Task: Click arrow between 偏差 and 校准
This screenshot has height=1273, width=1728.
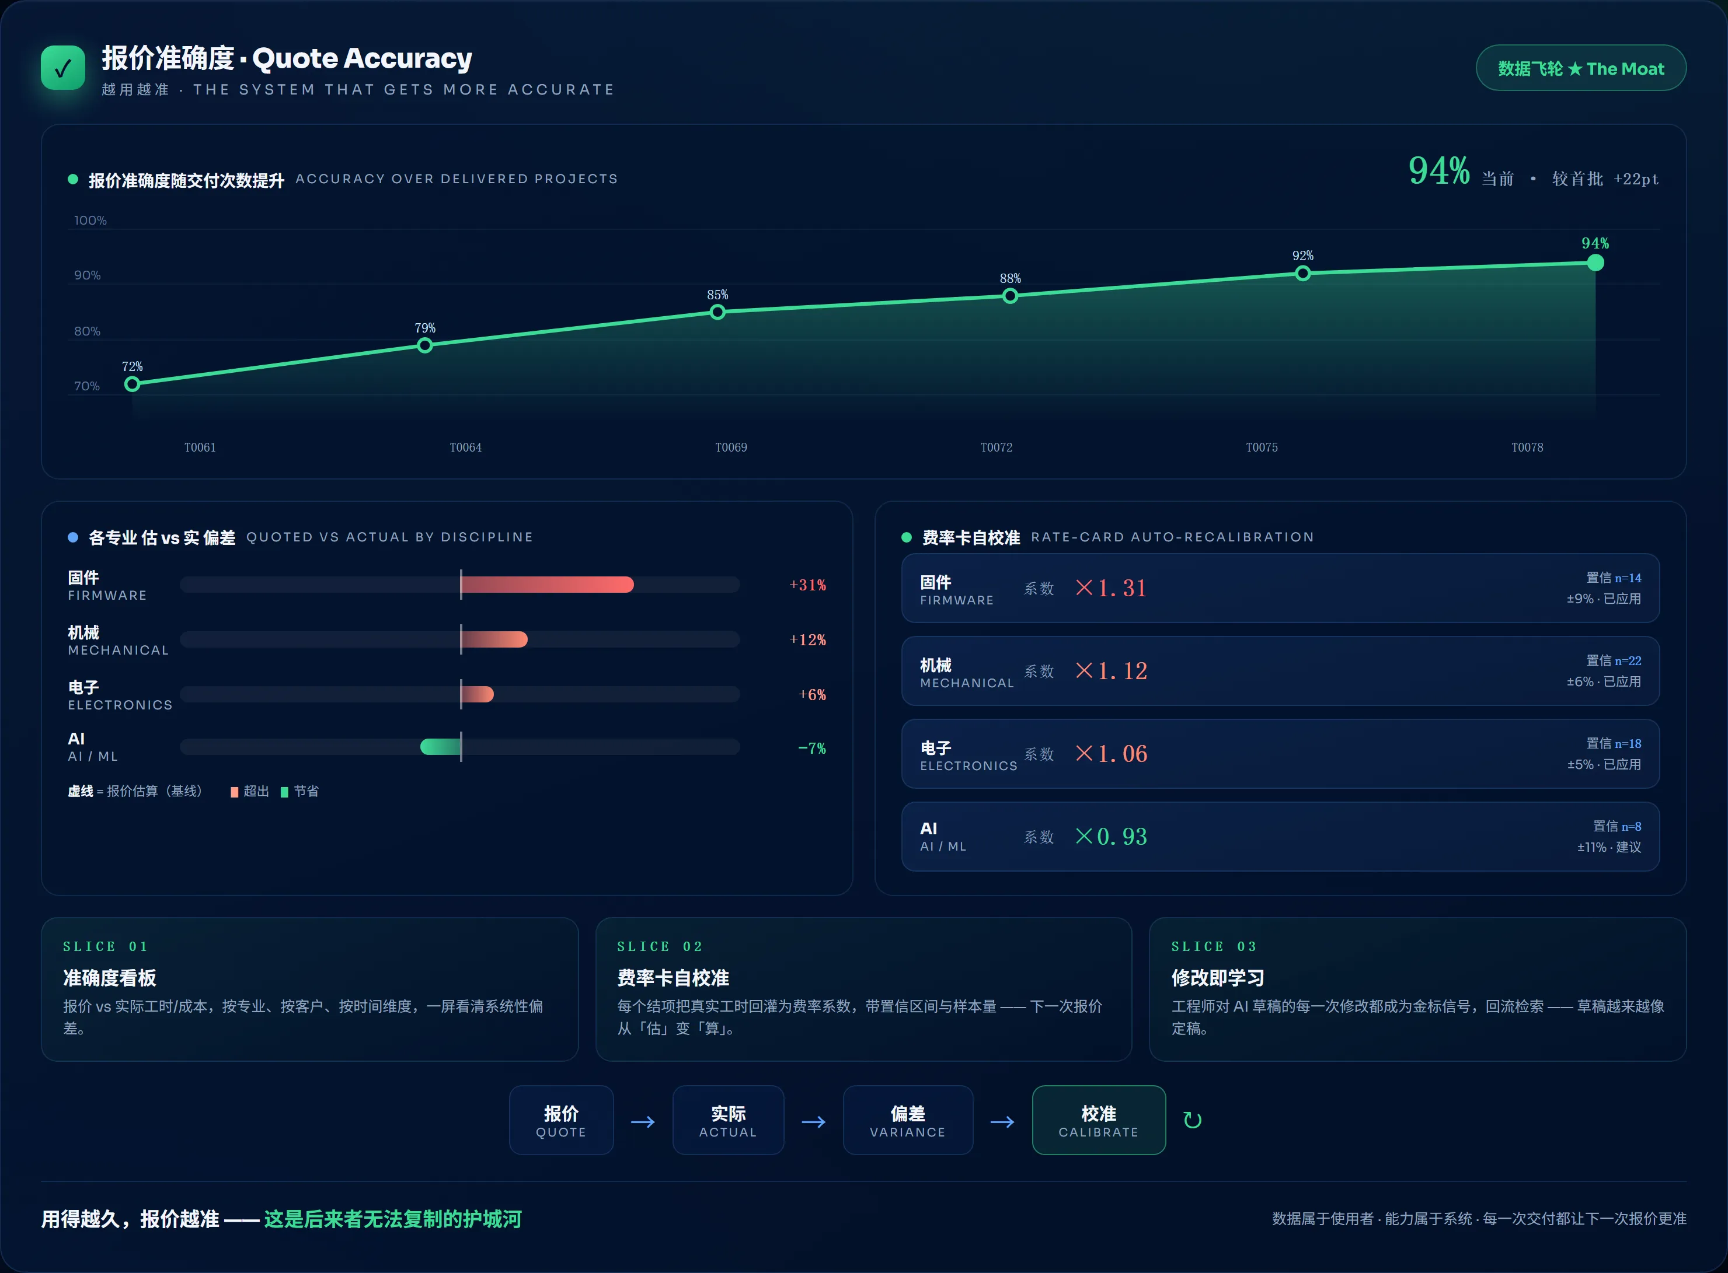Action: (x=1002, y=1122)
